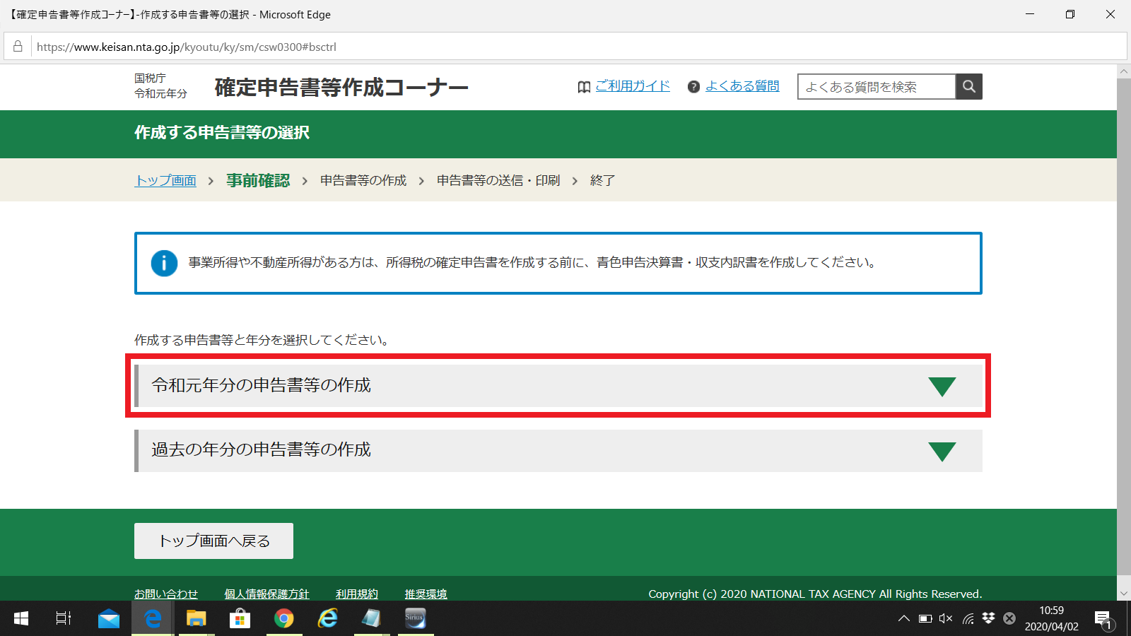Collapse the highlighted section's green arrow
The height and width of the screenshot is (636, 1131).
942,387
